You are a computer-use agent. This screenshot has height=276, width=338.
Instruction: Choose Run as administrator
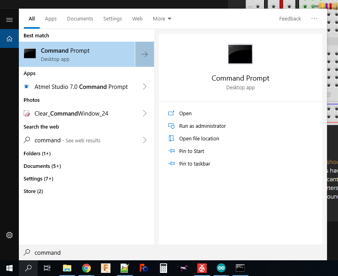click(x=202, y=126)
